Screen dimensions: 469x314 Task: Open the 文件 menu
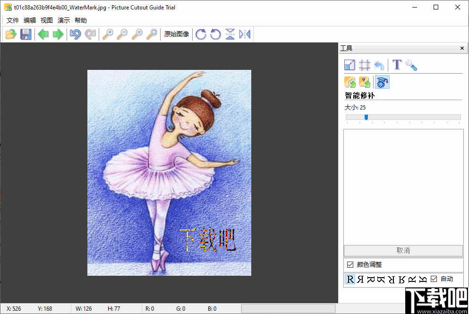coord(13,20)
